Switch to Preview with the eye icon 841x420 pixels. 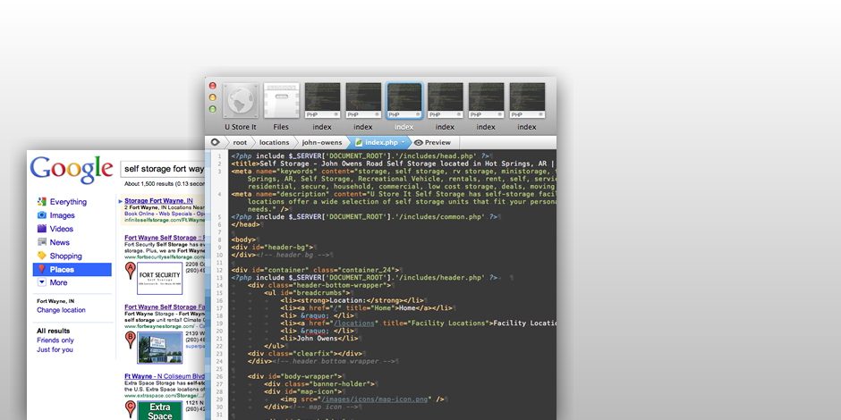[432, 142]
